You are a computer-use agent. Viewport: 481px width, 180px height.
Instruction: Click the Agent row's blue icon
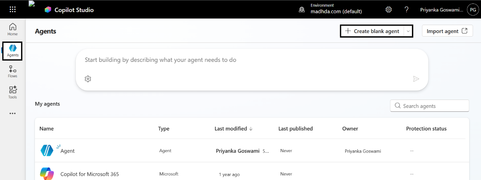tap(47, 150)
